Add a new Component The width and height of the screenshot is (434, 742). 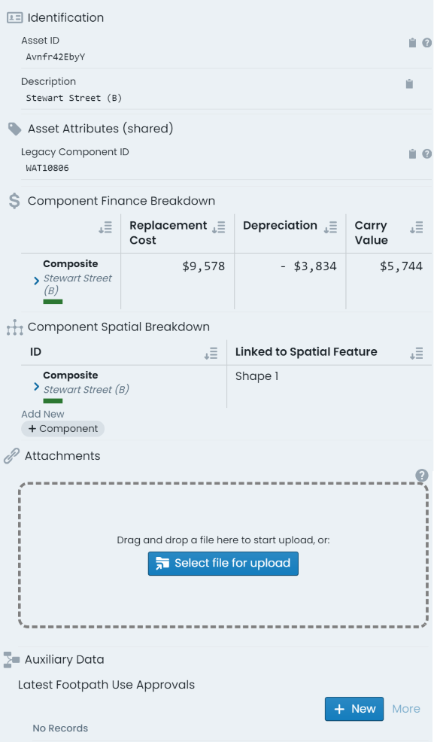[x=63, y=429]
